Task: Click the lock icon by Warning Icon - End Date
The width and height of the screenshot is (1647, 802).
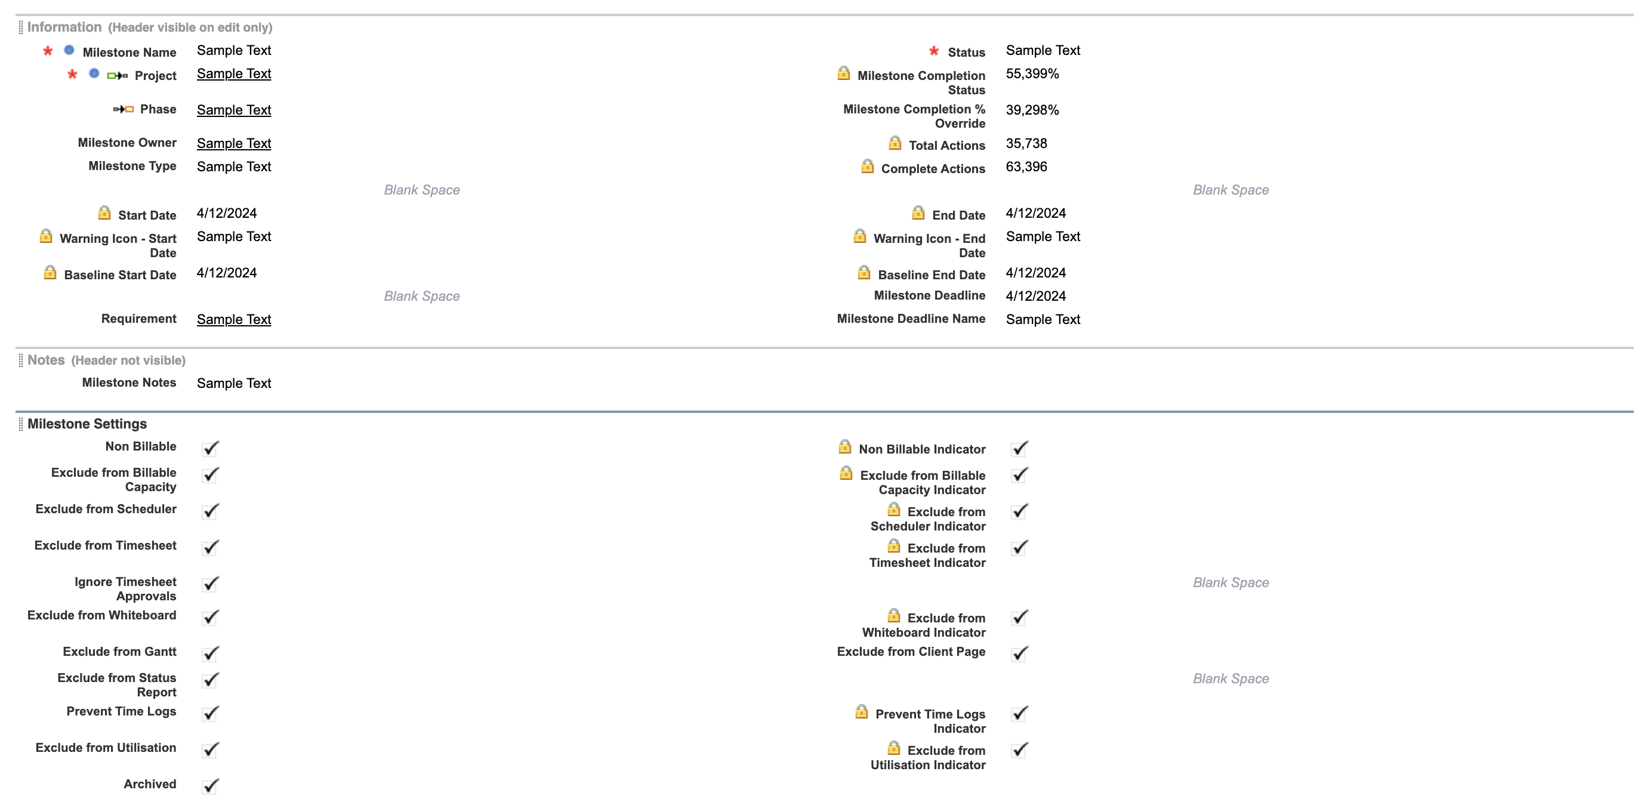Action: (x=860, y=236)
